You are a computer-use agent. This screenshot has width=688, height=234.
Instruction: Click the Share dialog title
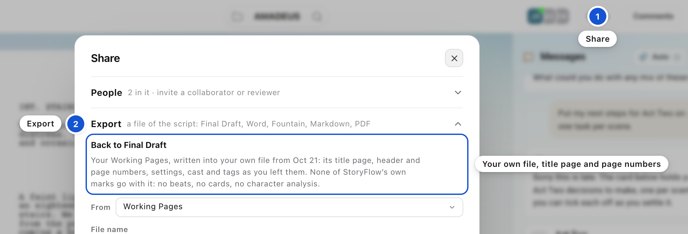(x=105, y=58)
